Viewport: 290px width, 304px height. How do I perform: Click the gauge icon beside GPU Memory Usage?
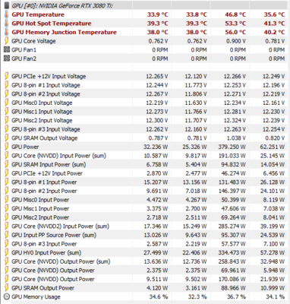[x=7, y=296]
